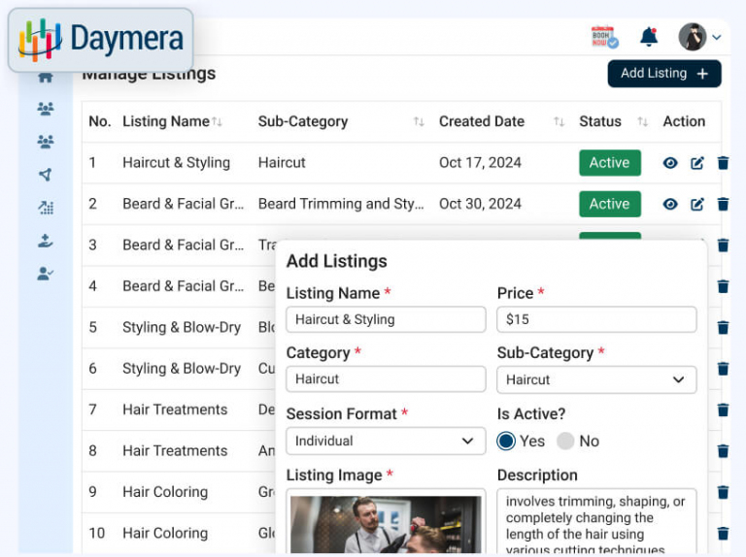
Task: Click the Active status on row 2
Action: pyautogui.click(x=609, y=204)
